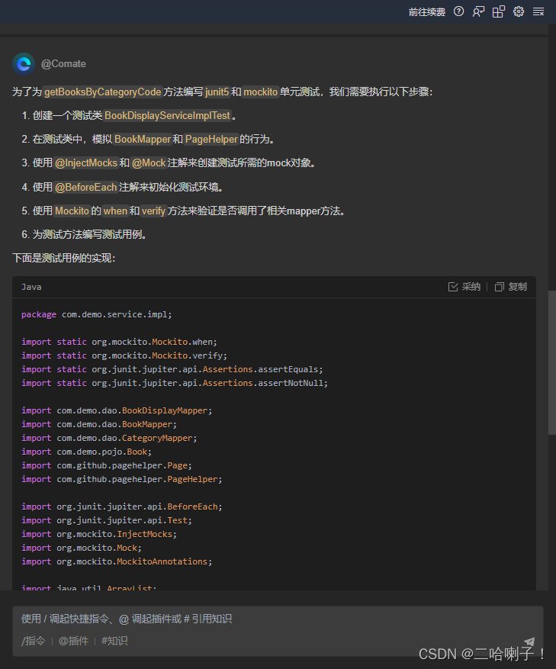The image size is (556, 669).
Task: Open the help question-mark icon
Action: click(458, 11)
